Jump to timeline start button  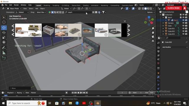73,93
